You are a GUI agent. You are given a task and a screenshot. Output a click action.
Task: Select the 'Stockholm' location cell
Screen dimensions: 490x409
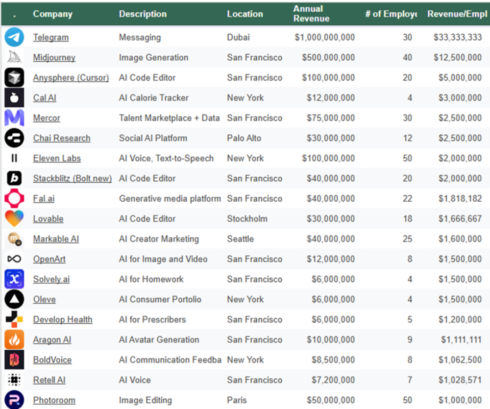click(x=247, y=219)
